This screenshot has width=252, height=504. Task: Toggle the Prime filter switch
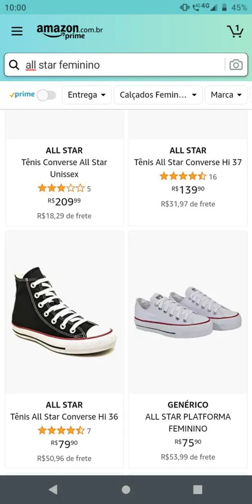pos(46,95)
